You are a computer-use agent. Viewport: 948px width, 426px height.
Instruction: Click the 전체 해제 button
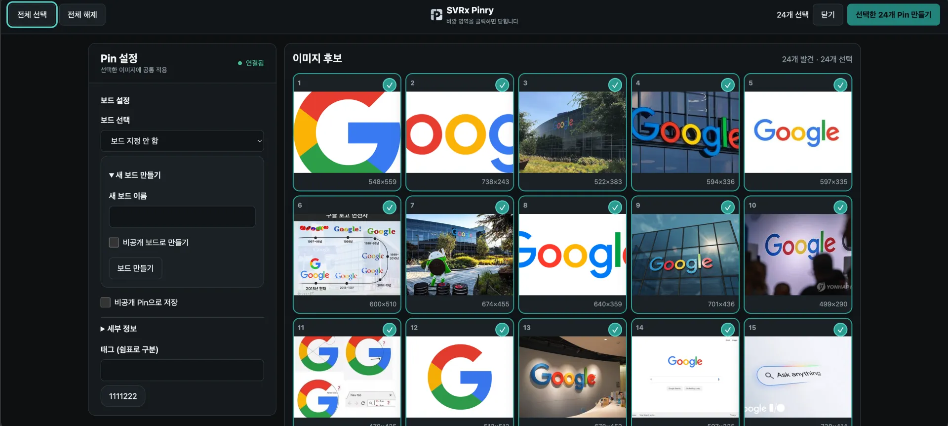click(x=82, y=15)
